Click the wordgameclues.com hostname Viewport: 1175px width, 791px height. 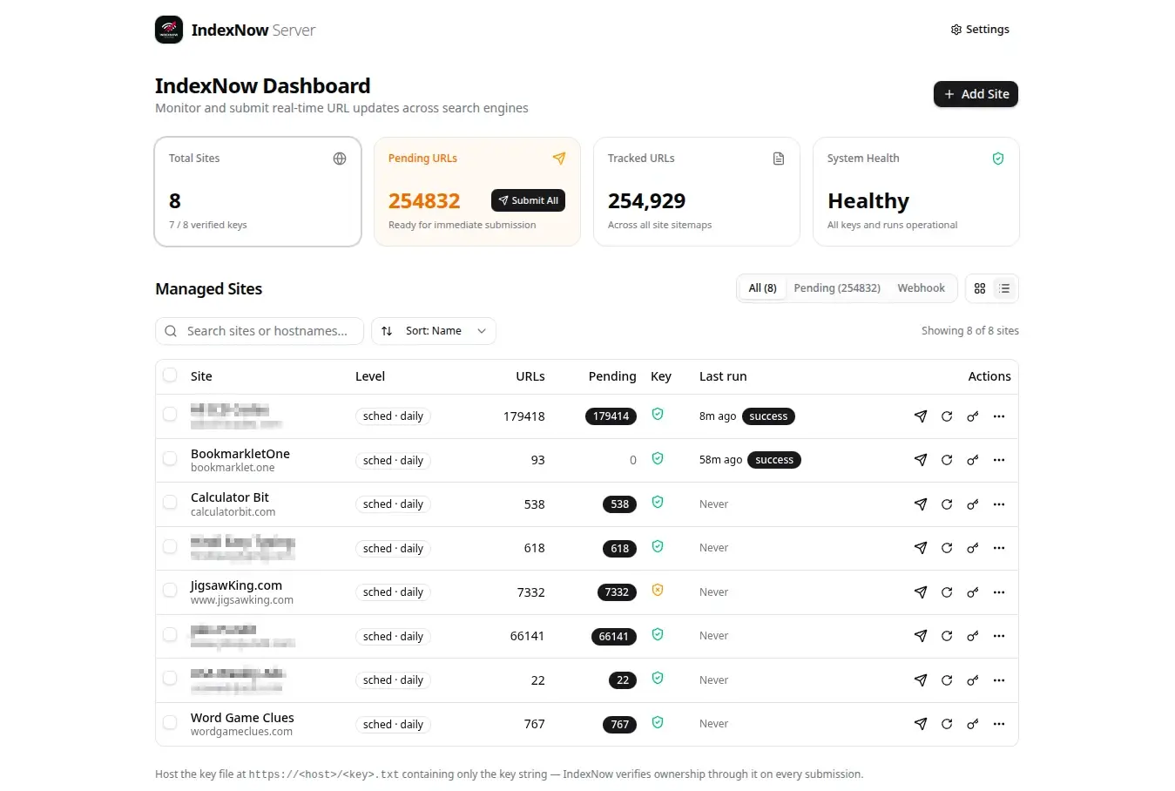tap(241, 732)
